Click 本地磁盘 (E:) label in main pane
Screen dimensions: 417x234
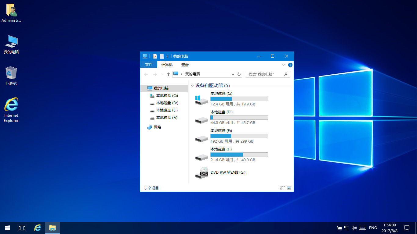point(221,131)
